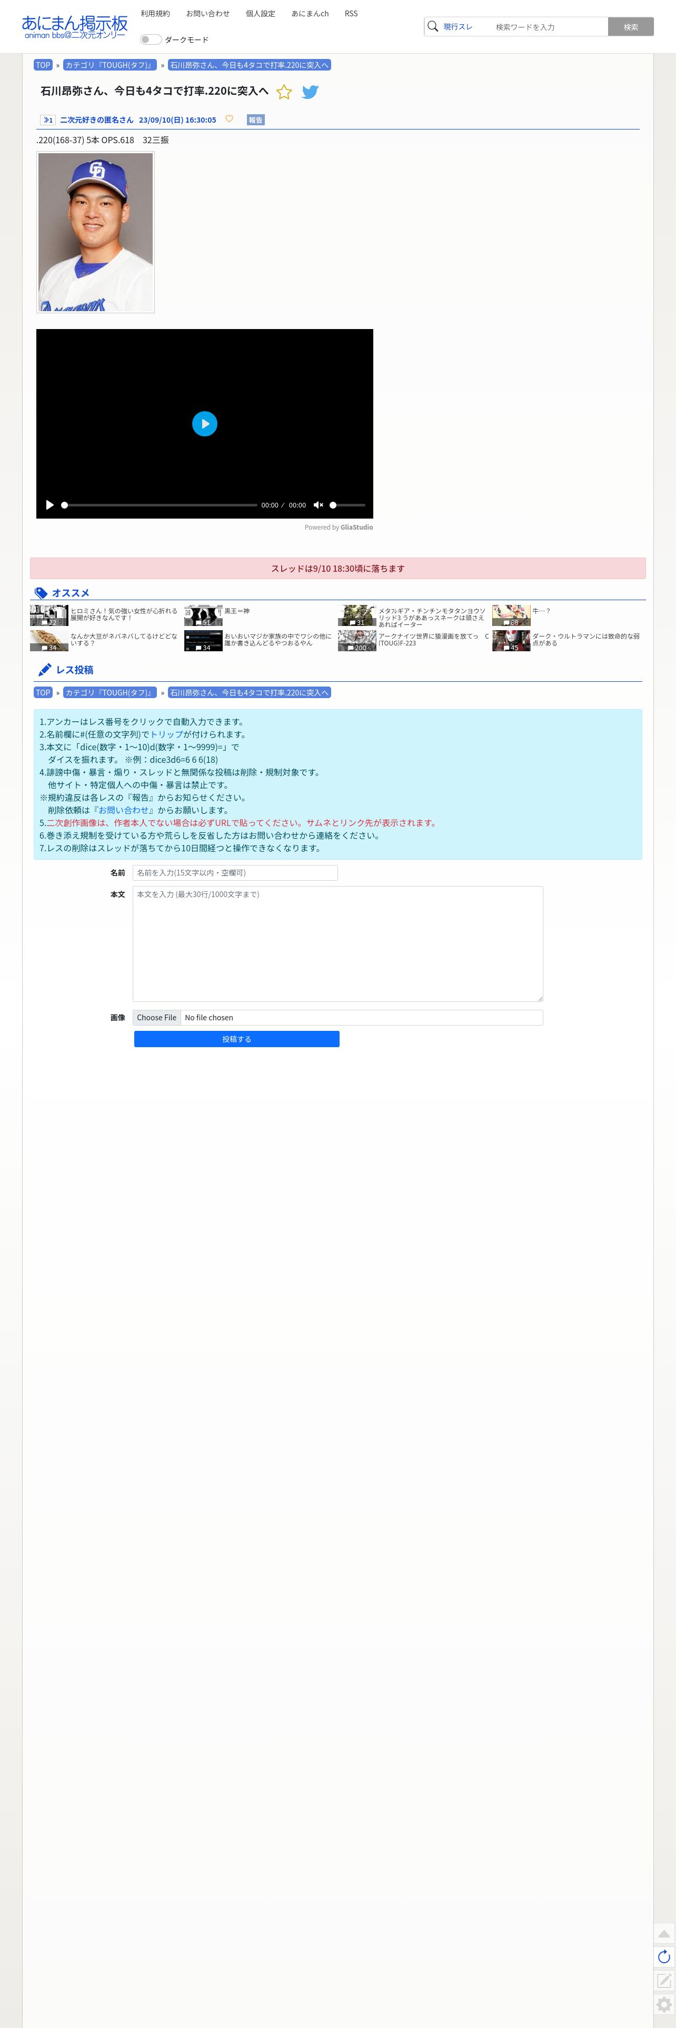
Task: Like post 1 with the heart icon
Action: pos(229,119)
